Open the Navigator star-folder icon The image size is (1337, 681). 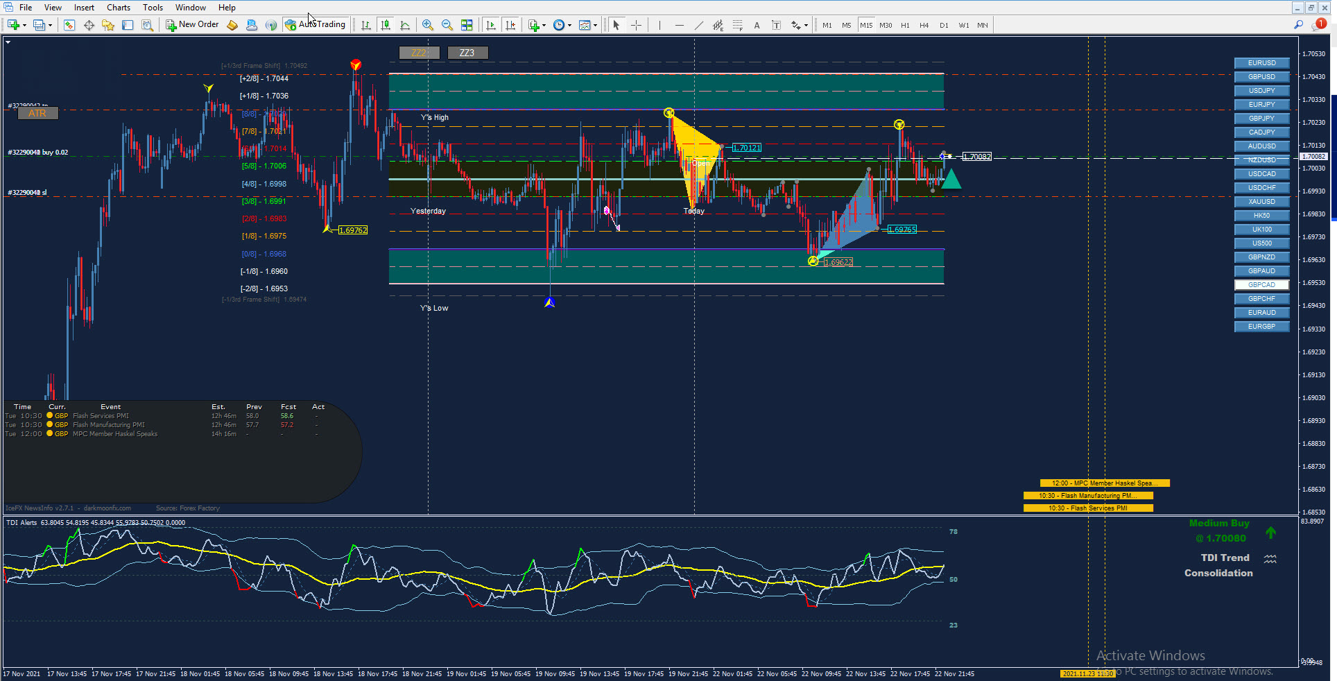[108, 25]
